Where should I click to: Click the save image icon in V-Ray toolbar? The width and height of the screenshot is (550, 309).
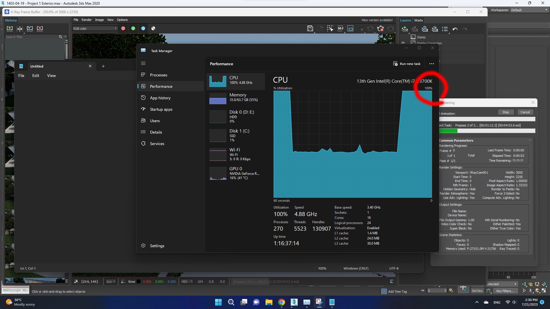click(310, 28)
